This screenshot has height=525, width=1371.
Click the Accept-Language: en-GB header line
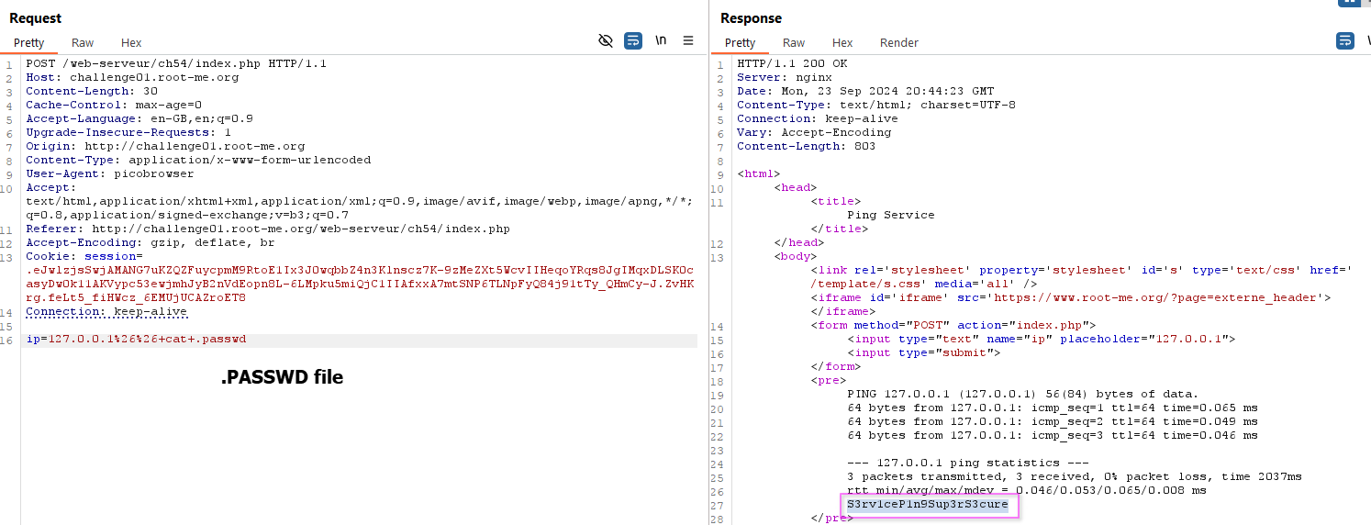click(x=139, y=118)
